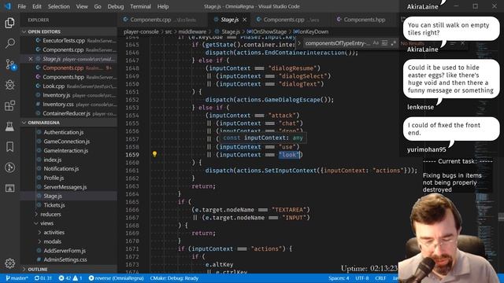Click the master branch indicator in status bar
504x283 pixels.
[x=17, y=278]
